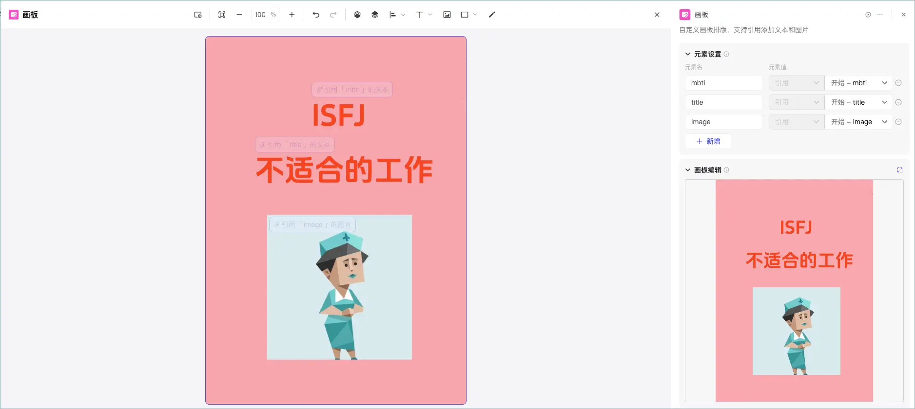Screen dimensions: 915x409
Task: Open canvas size settings icon
Action: pos(198,15)
